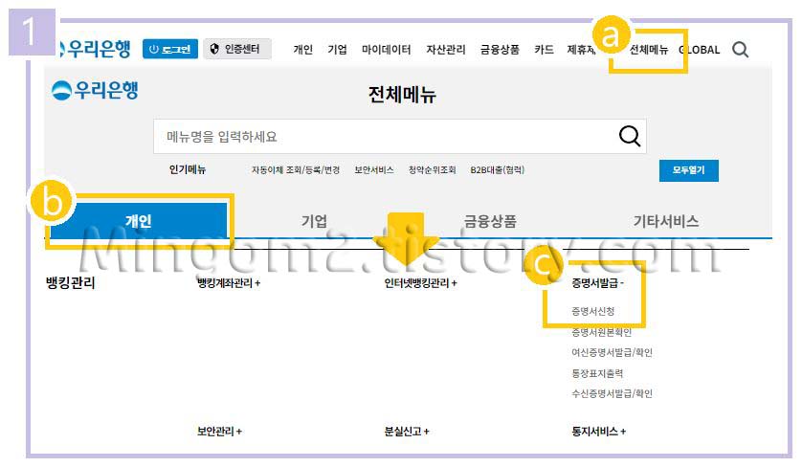802x467 pixels.
Task: Click the search icon inside menu search box
Action: click(629, 136)
